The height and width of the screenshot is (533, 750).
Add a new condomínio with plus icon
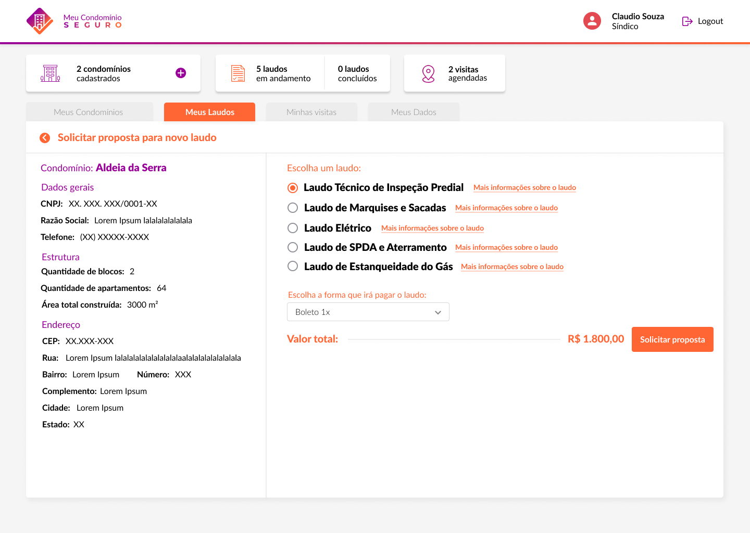(181, 73)
